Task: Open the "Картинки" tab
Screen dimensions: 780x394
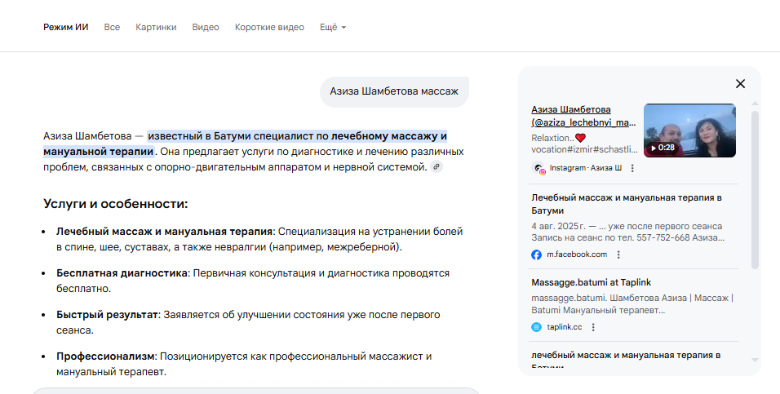Action: click(x=156, y=27)
